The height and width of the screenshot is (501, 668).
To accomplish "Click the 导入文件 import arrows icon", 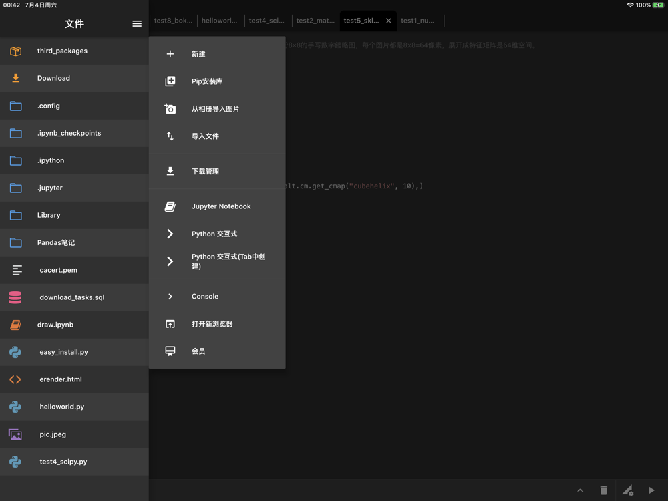I will tap(170, 136).
